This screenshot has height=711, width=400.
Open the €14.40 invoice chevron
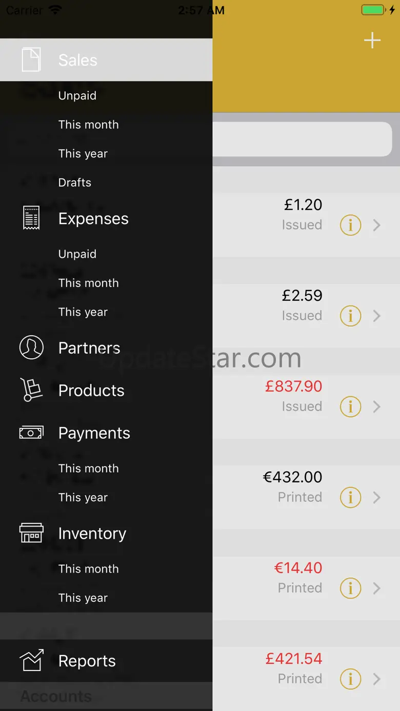coord(377,588)
